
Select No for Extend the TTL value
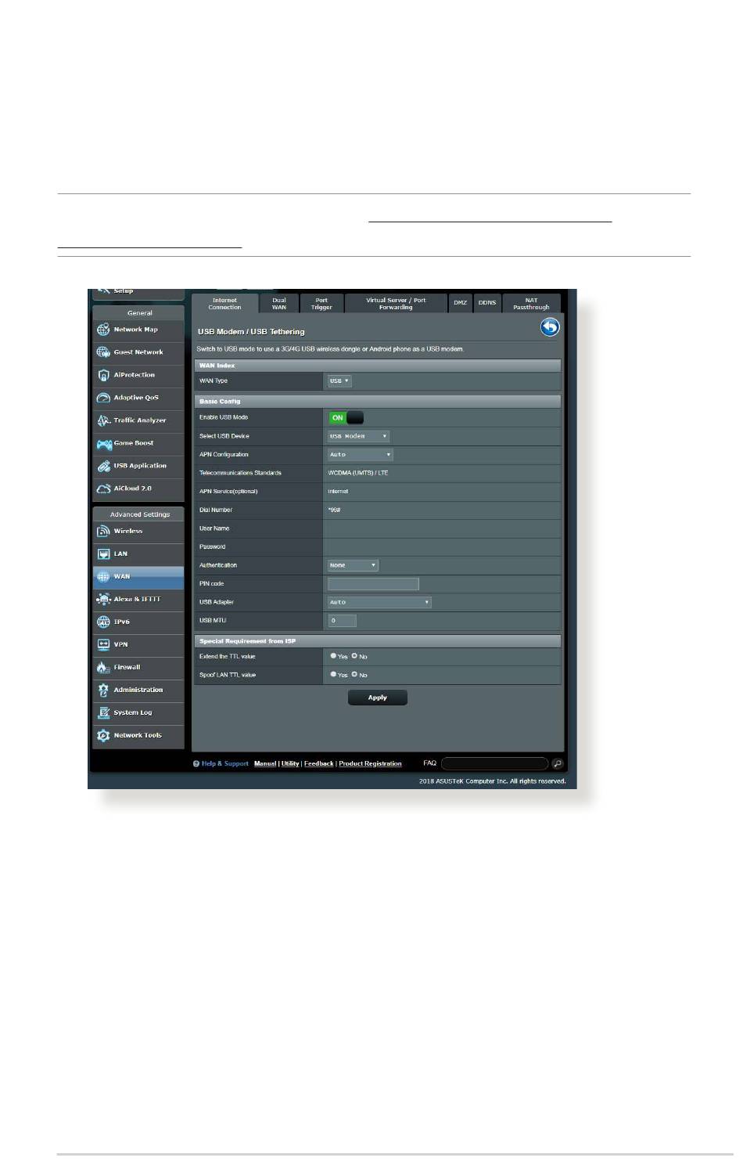354,656
